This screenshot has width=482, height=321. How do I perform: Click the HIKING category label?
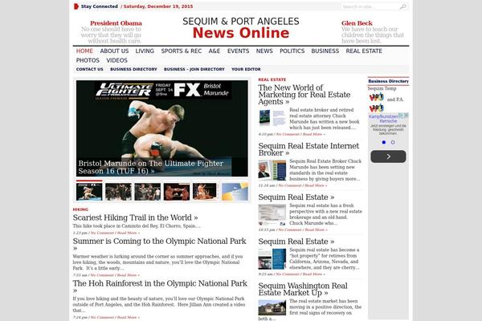(80, 209)
